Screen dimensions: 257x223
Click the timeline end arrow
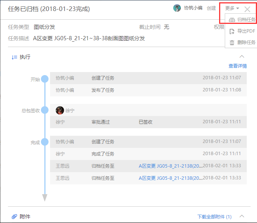click(x=45, y=198)
